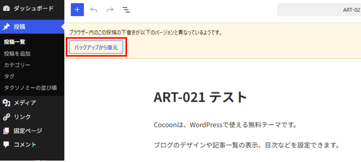Screen dimensions: 361x162
Task: Click the blue block inserter plus button
Action: pos(77,9)
